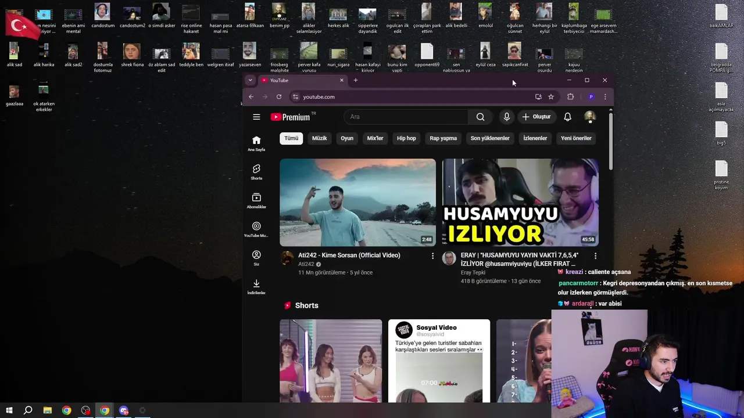
Task: Open the Chrome three-dot menu
Action: coord(605,97)
